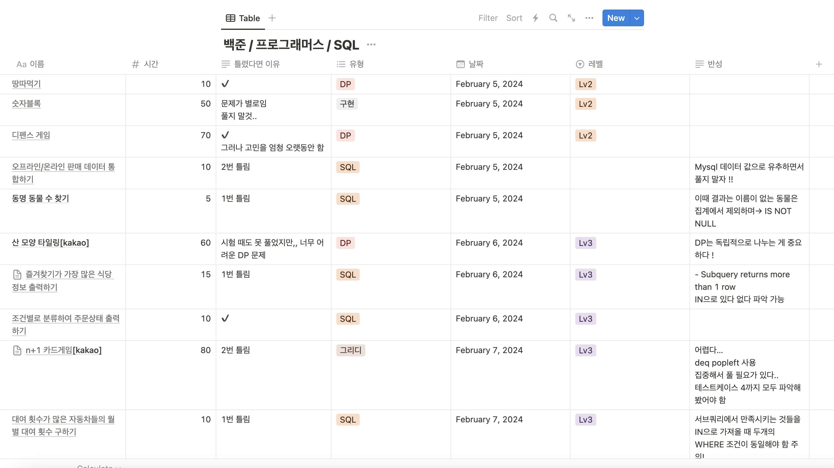
Task: Open automations via lightning bolt icon
Action: [536, 18]
